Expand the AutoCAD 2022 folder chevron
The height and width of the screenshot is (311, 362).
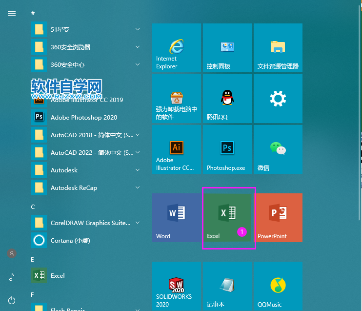coord(138,152)
